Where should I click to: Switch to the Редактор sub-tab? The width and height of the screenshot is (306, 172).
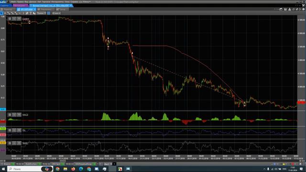tap(8, 10)
